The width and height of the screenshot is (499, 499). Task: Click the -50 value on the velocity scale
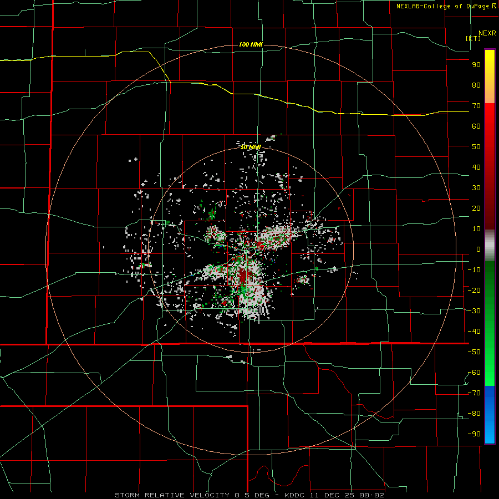click(474, 352)
